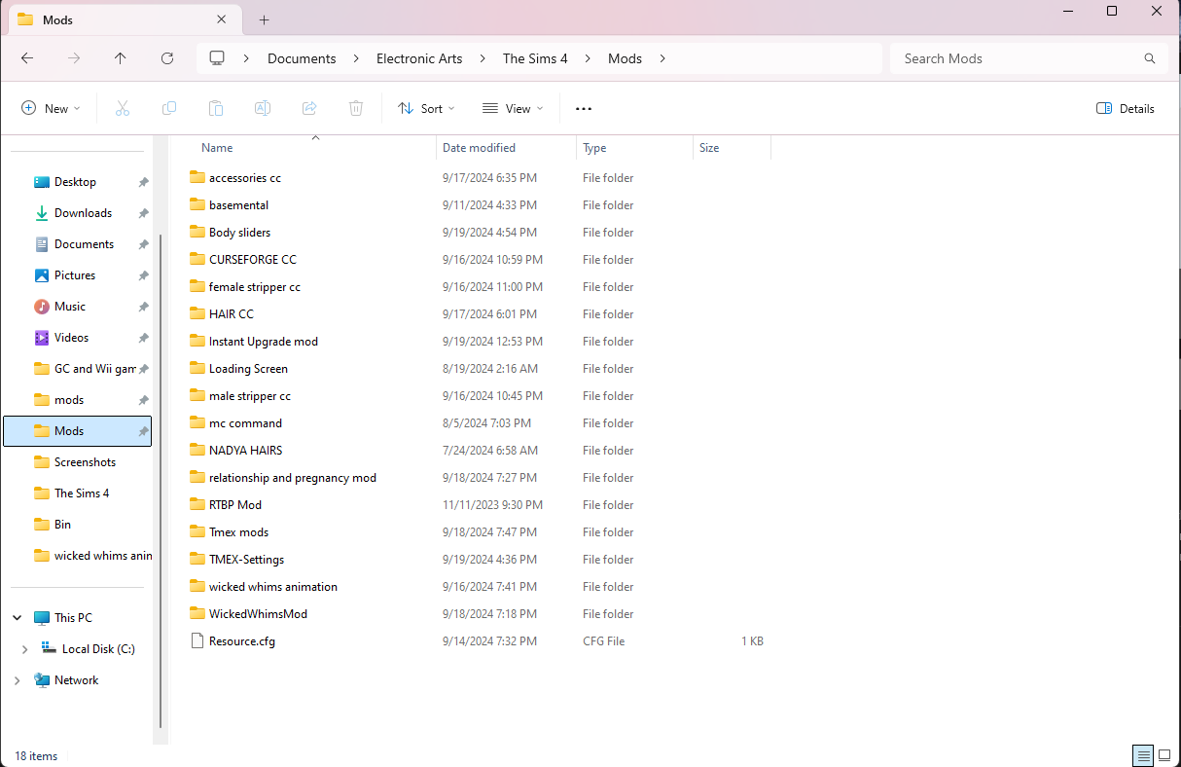Click Electronic Arts in the breadcrumb path
This screenshot has width=1181, height=767.
[419, 58]
